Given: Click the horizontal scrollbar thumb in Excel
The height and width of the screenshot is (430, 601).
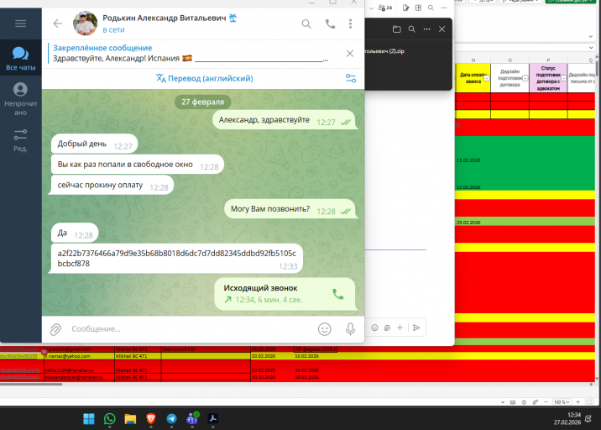Looking at the screenshot, I should (31, 384).
